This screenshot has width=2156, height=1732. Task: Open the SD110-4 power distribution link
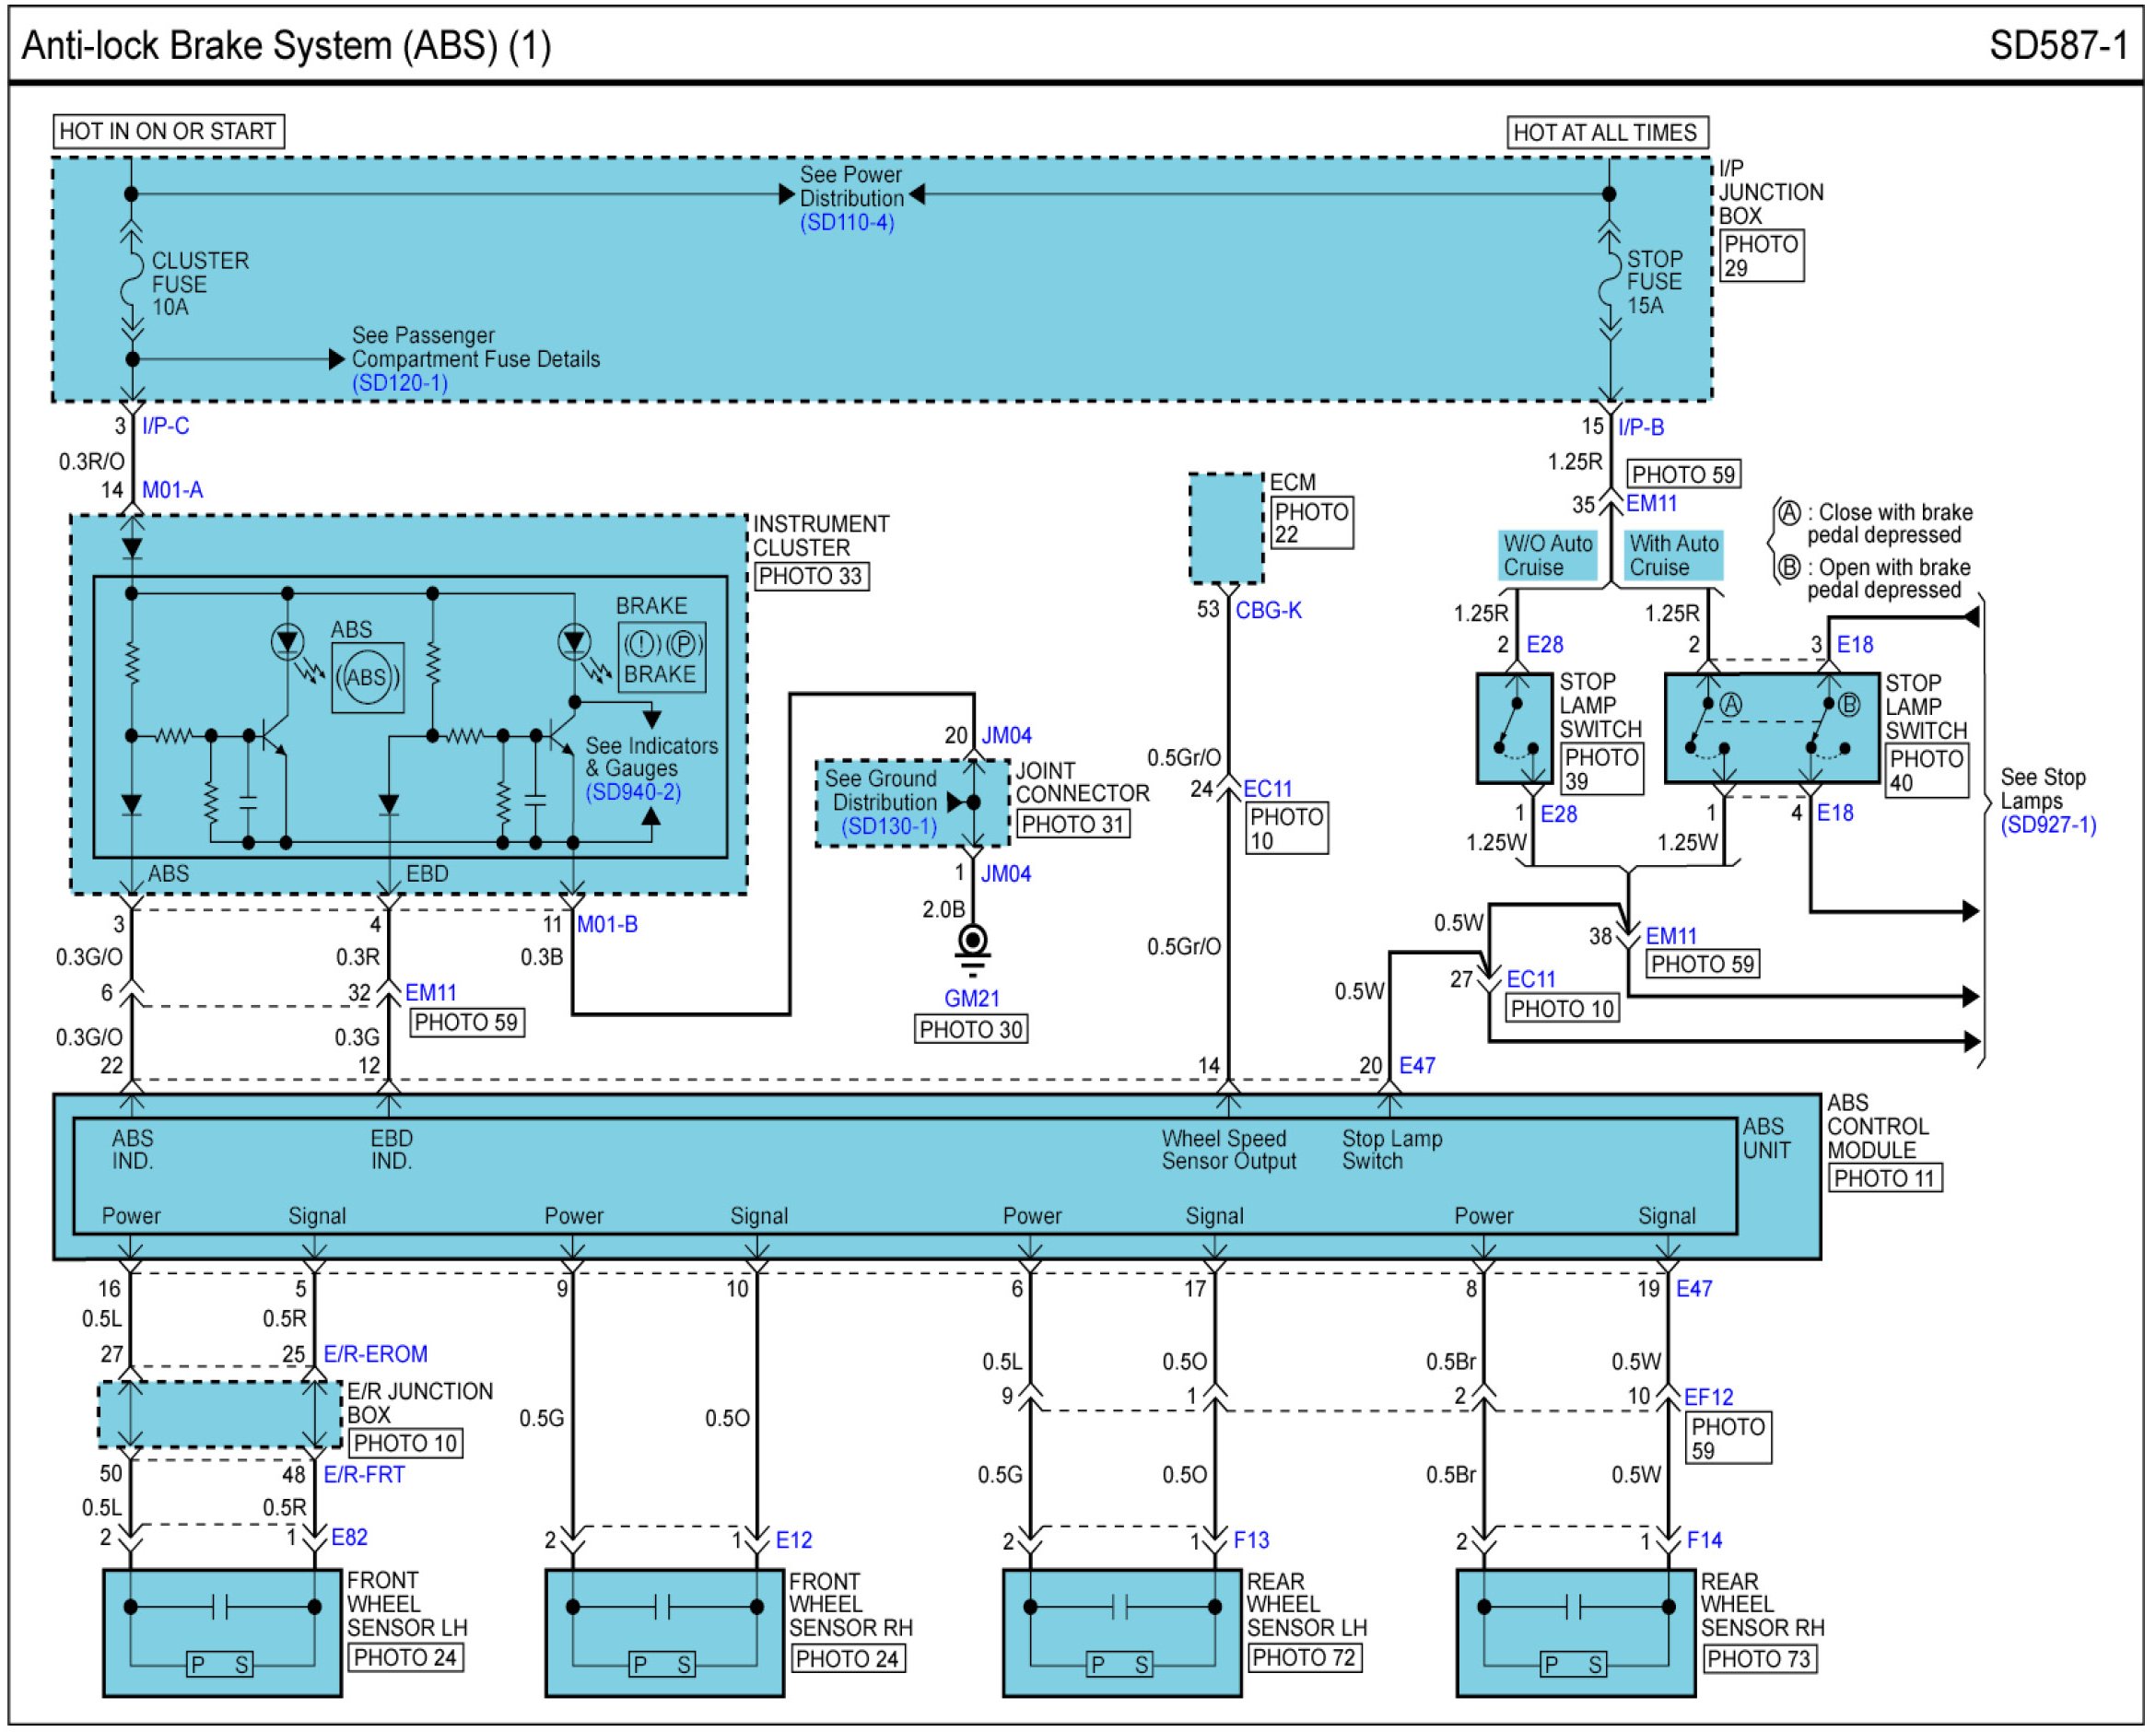(x=846, y=223)
